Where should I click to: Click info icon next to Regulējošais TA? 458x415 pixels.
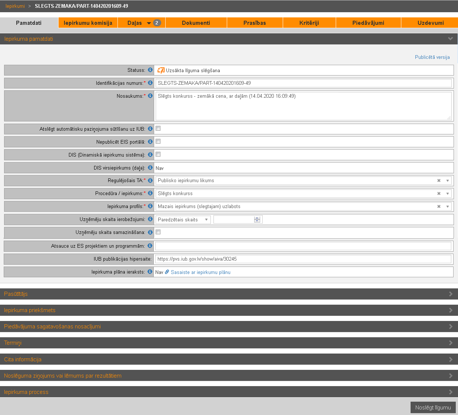click(150, 180)
